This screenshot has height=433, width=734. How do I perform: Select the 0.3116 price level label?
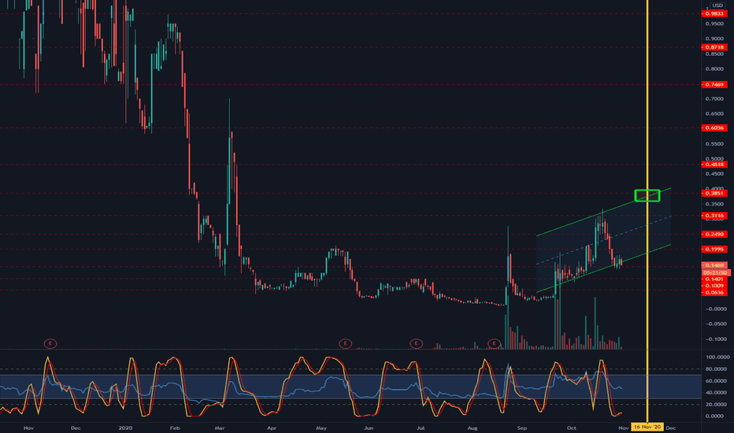pos(714,216)
